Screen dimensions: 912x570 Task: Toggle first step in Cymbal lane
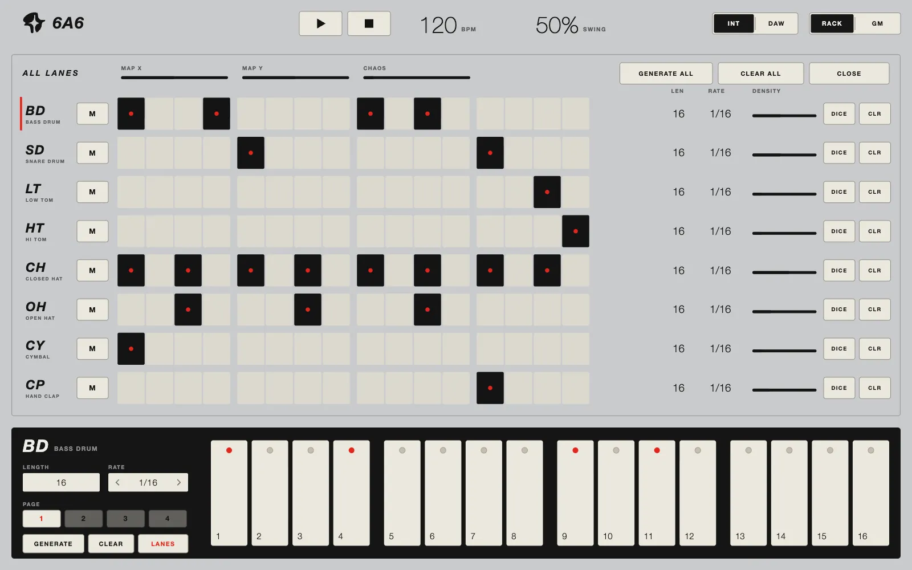(131, 348)
